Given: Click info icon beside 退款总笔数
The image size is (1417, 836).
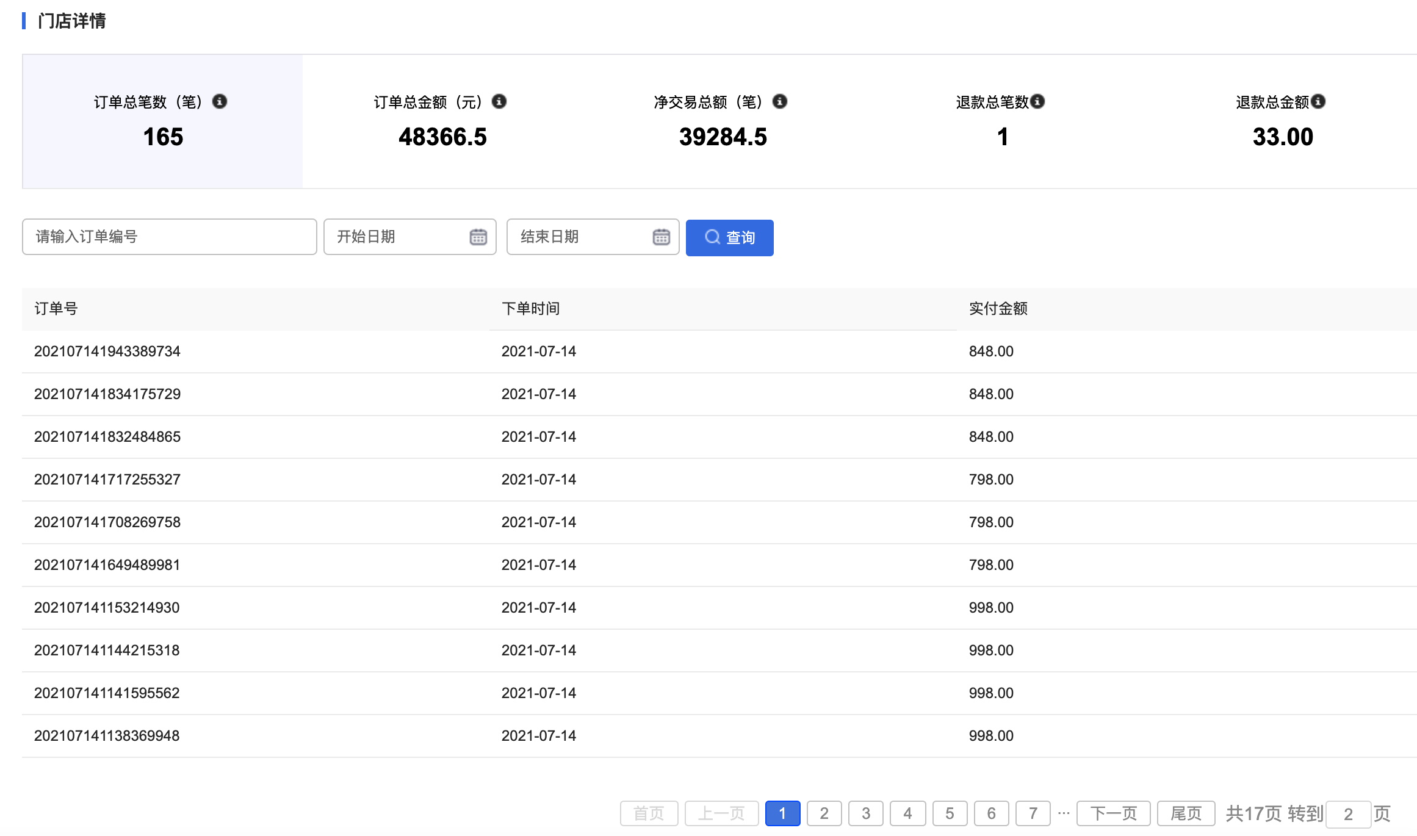Looking at the screenshot, I should click(1037, 101).
